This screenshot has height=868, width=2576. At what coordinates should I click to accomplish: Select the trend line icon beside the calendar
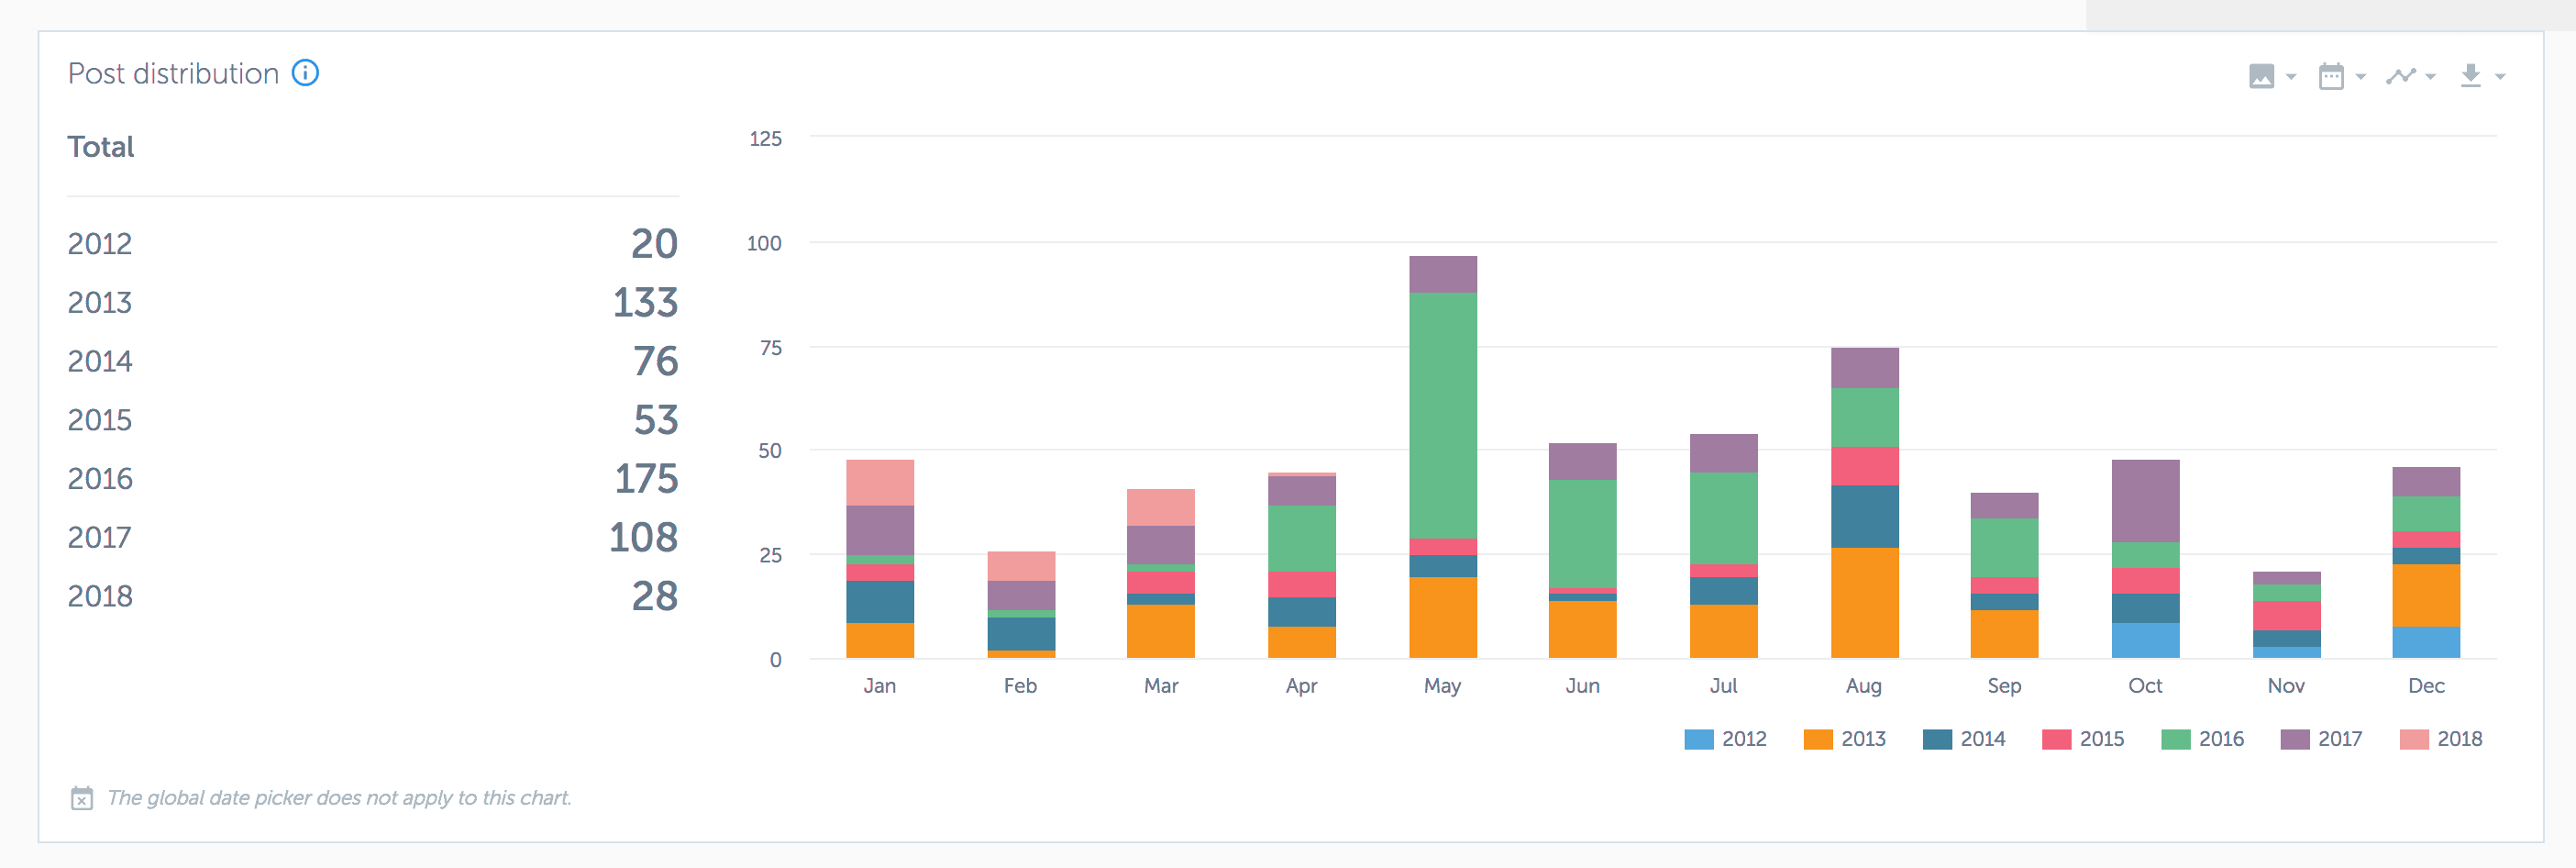click(x=2402, y=75)
